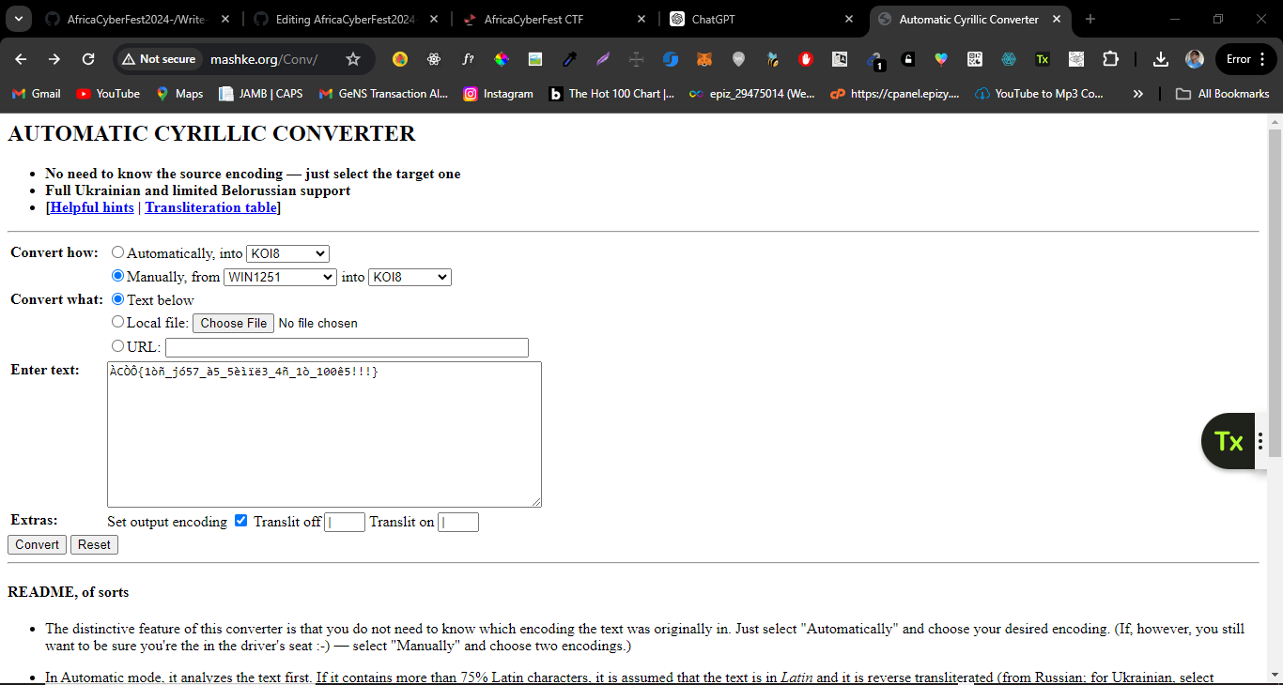Reload the page with the refresh icon
The width and height of the screenshot is (1283, 685).
[x=88, y=59]
